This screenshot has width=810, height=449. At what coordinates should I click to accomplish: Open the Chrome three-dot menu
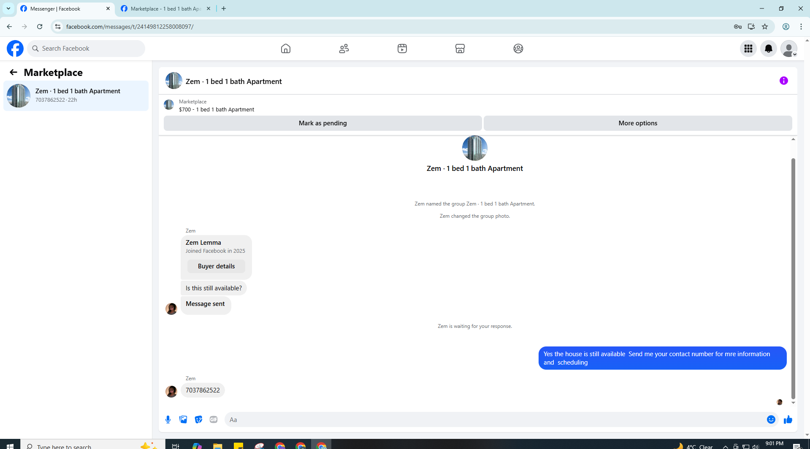(801, 27)
